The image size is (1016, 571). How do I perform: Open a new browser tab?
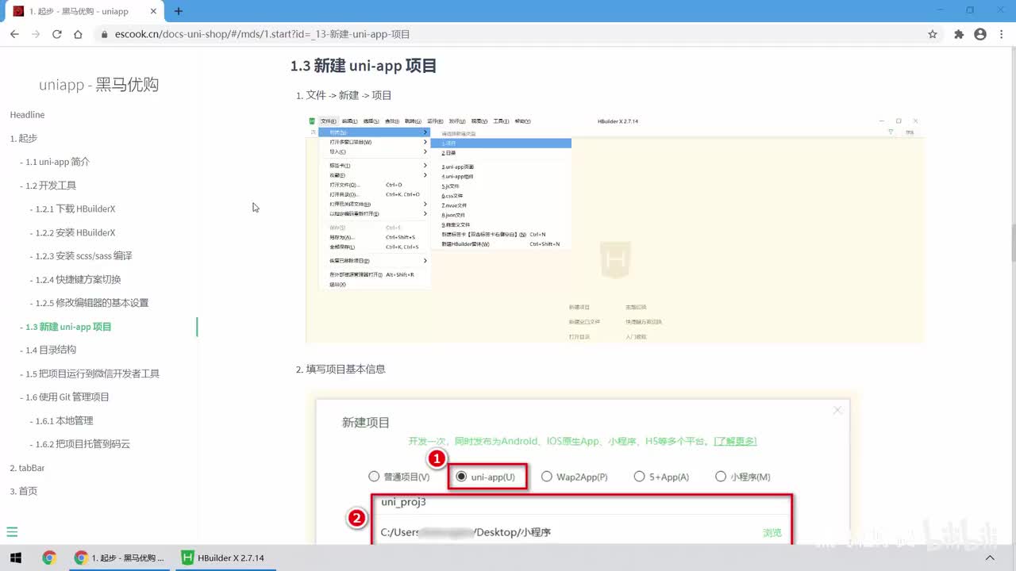coord(179,11)
